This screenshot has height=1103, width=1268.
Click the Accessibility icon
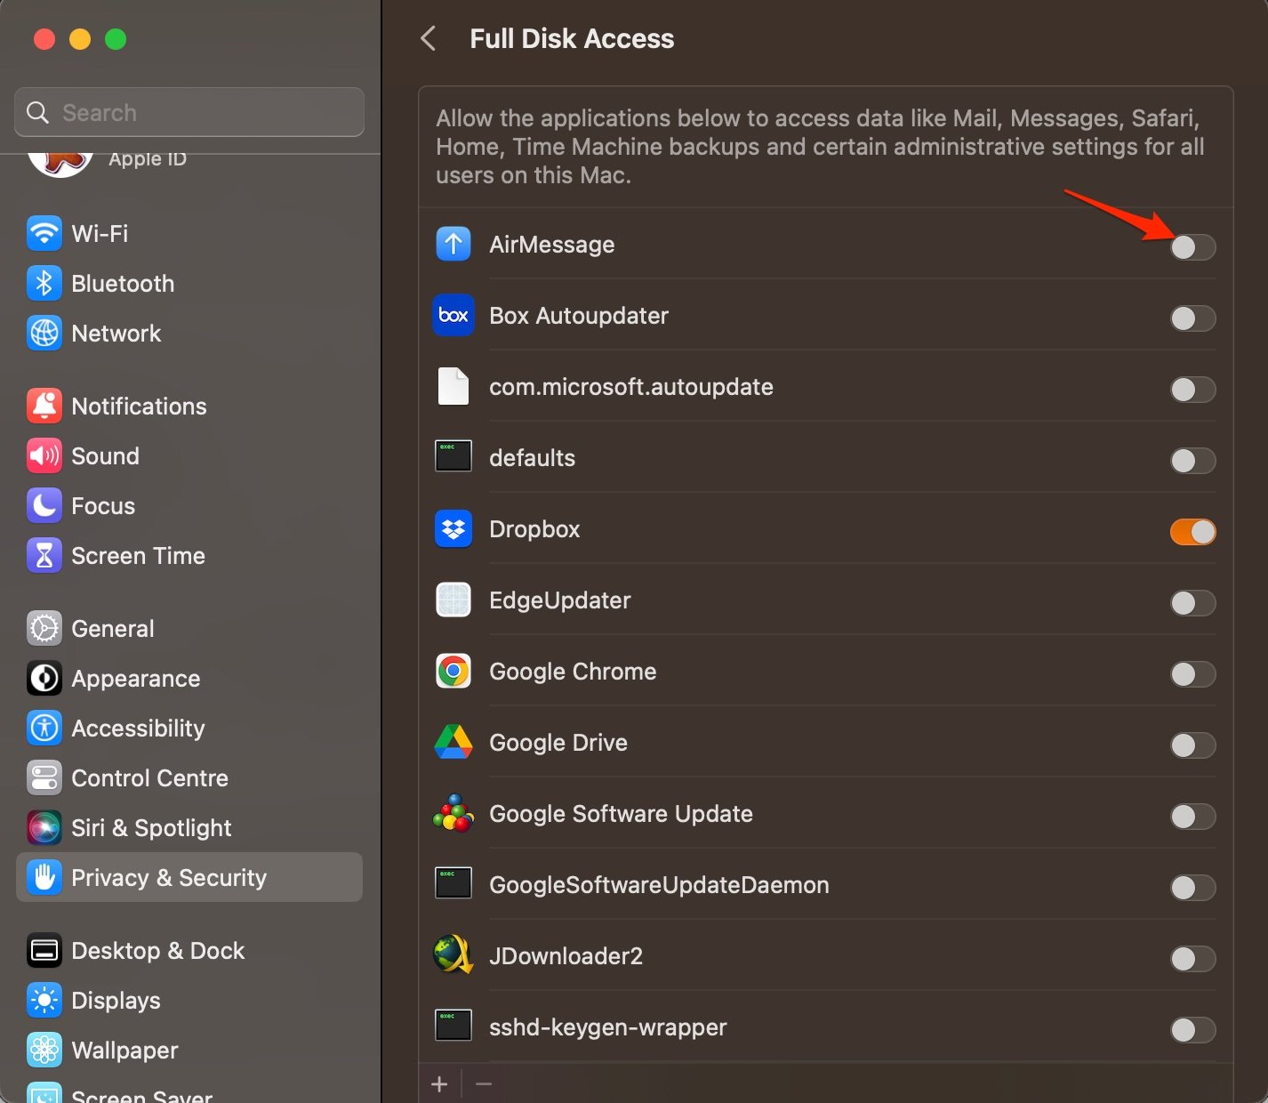click(x=44, y=729)
